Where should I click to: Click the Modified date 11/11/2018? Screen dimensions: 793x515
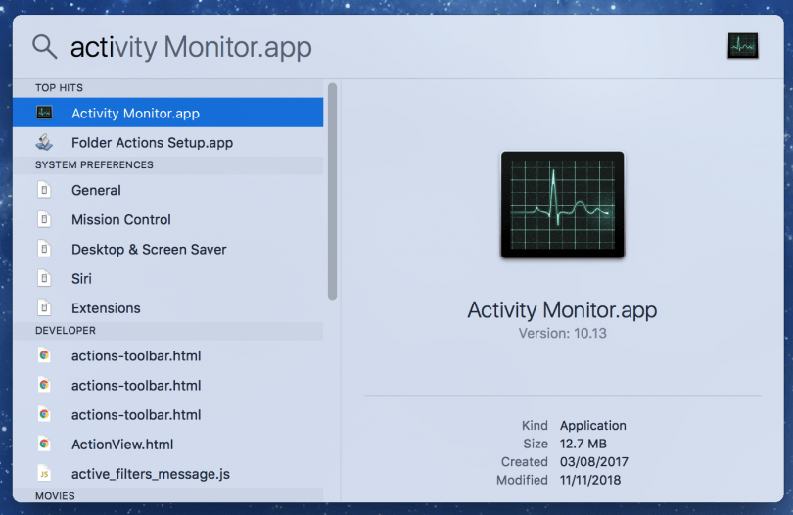pos(589,480)
